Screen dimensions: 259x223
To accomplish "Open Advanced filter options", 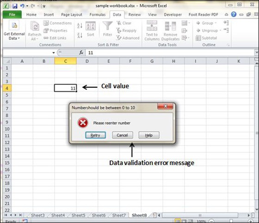I will click(x=128, y=38).
